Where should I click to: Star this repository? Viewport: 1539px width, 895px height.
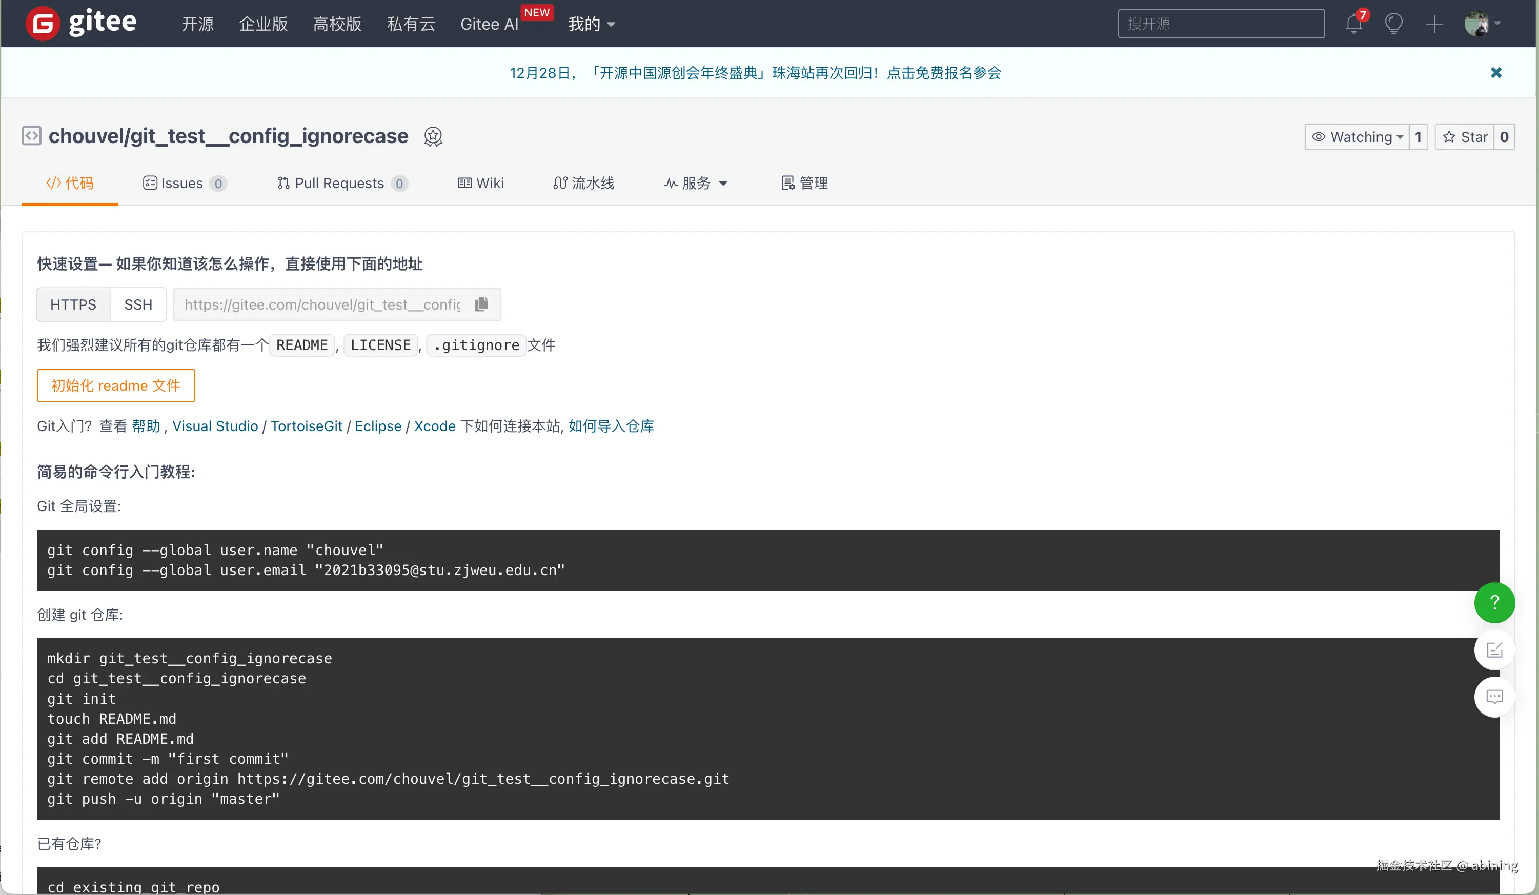pos(1465,137)
